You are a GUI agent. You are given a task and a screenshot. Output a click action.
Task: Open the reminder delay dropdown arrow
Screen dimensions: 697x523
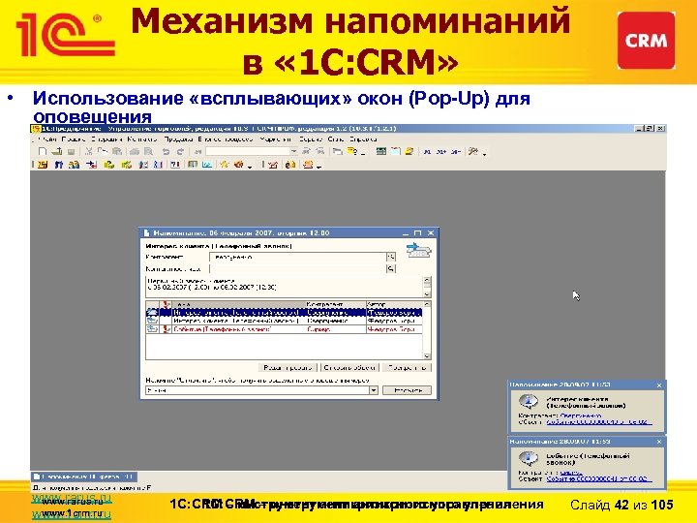coord(374,390)
